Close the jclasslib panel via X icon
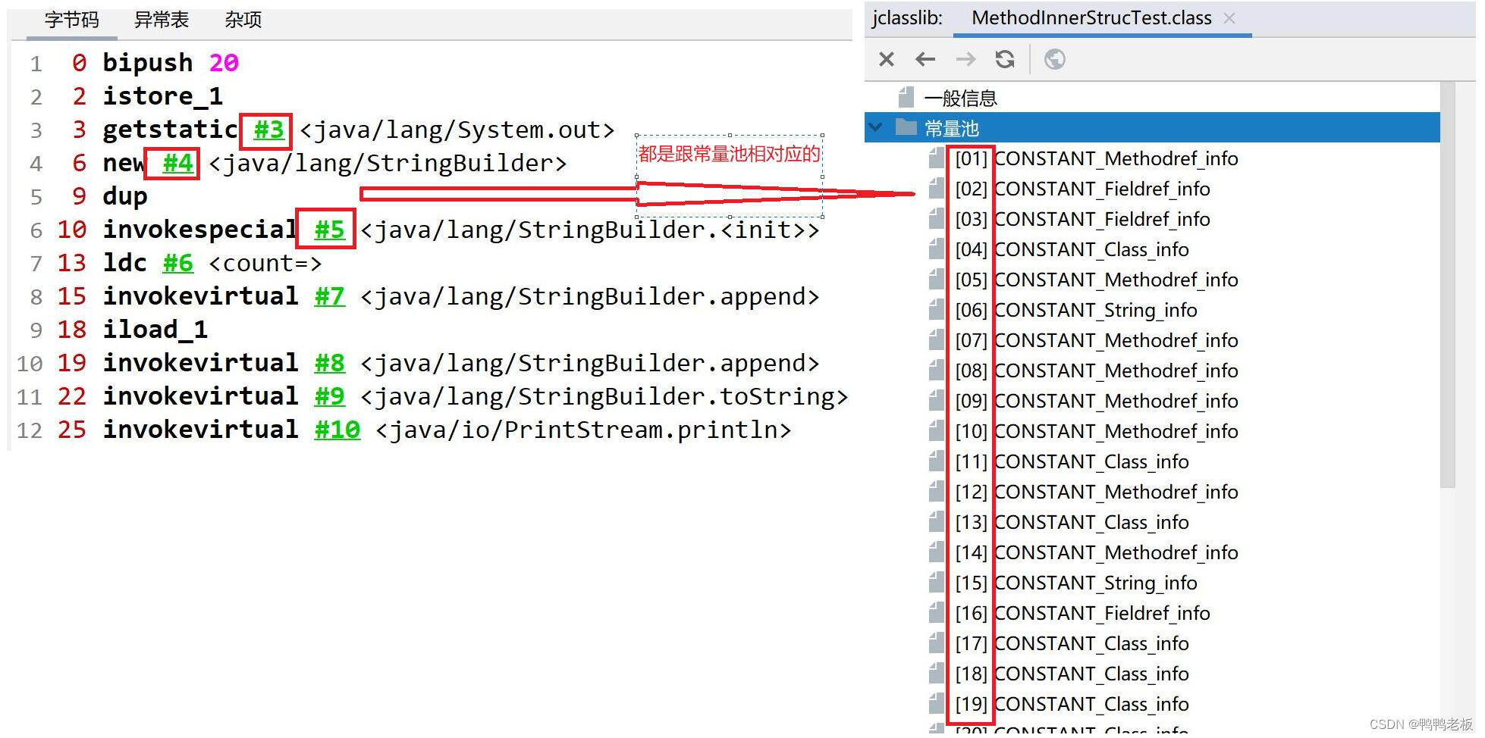 886,59
